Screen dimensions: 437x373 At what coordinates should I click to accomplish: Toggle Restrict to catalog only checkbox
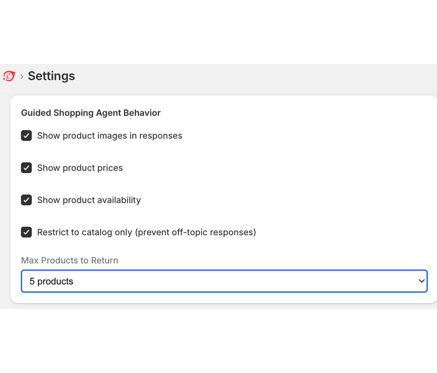(26, 232)
